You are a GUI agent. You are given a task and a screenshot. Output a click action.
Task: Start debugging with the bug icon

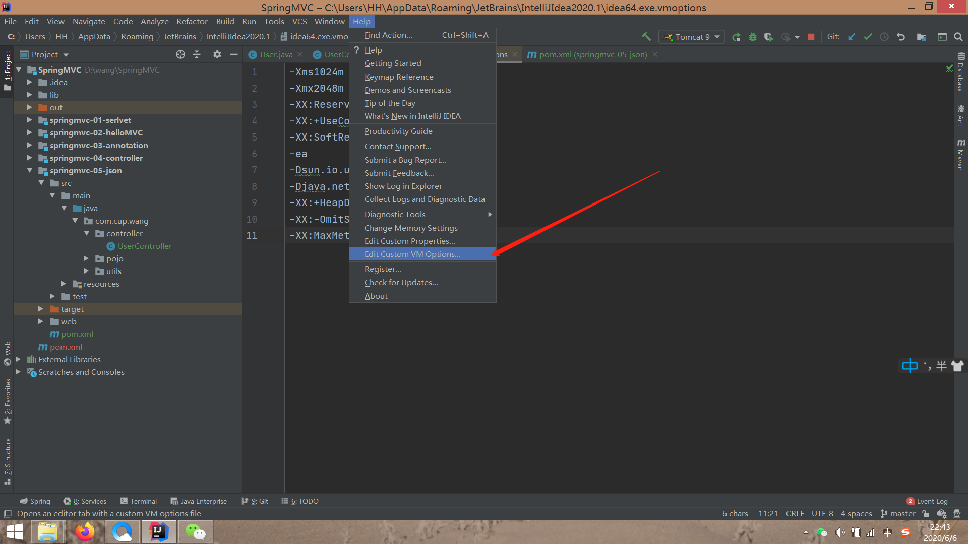752,36
